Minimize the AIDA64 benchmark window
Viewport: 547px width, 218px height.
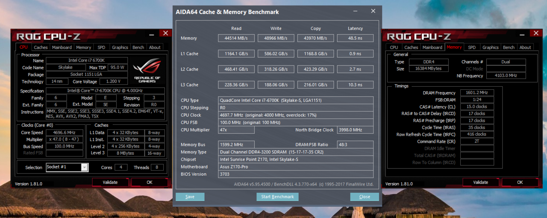(356, 11)
